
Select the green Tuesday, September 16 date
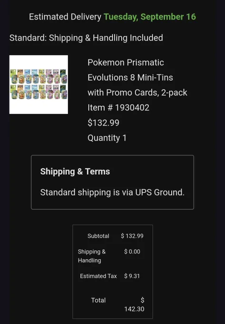click(x=150, y=17)
